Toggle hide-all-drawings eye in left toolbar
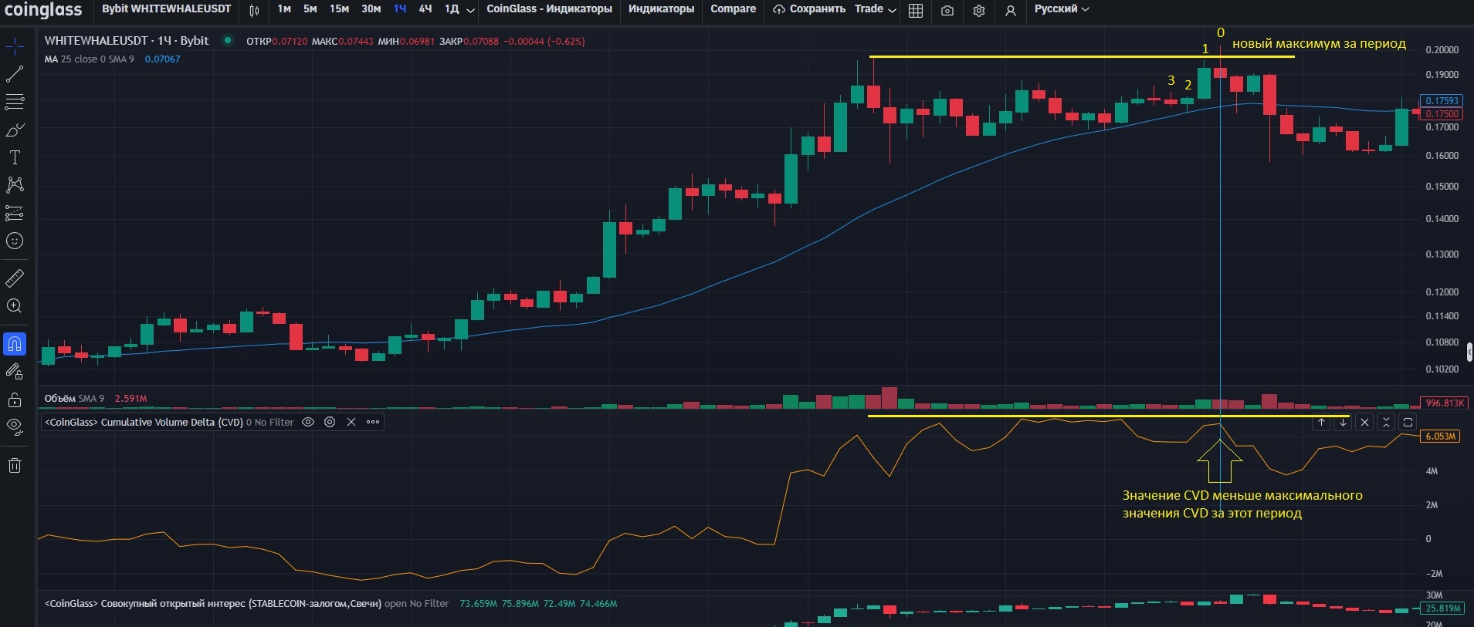Image resolution: width=1474 pixels, height=627 pixels. pos(15,426)
